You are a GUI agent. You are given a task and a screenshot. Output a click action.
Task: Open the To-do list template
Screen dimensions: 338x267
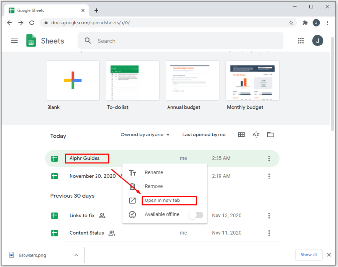pos(133,81)
